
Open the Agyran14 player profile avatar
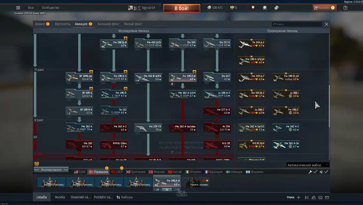tap(130, 8)
